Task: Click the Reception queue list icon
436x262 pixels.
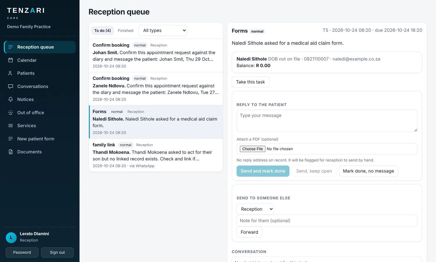Action: click(10, 47)
